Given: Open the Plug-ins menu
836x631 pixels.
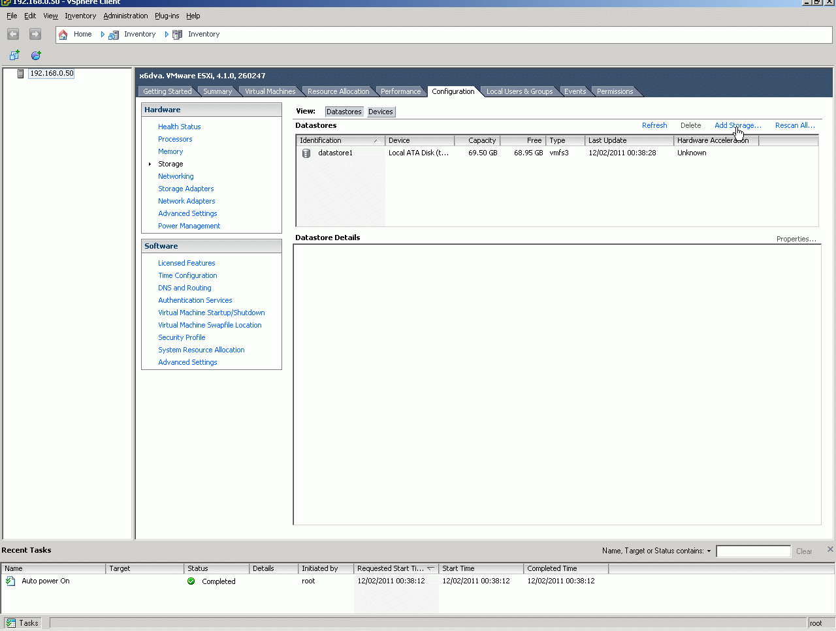Looking at the screenshot, I should click(x=167, y=16).
